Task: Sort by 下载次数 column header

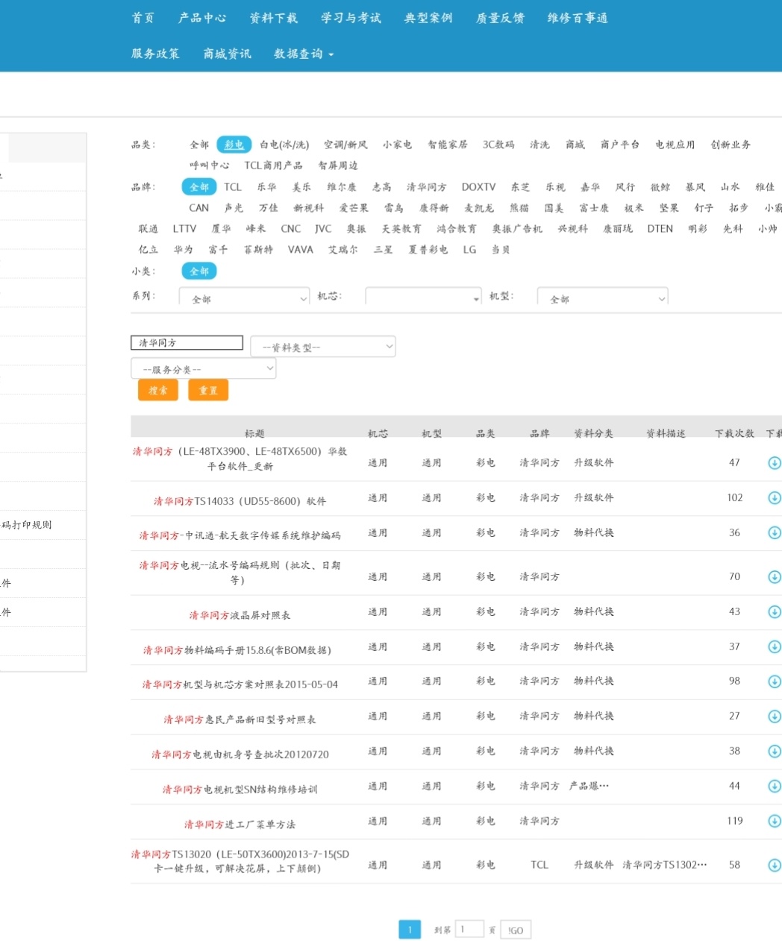Action: pos(734,433)
